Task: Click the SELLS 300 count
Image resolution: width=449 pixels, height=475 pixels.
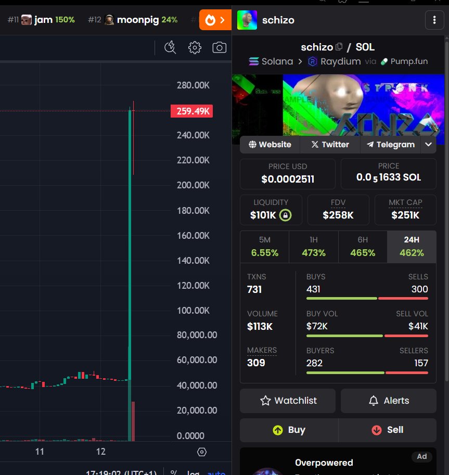Action: (x=420, y=289)
